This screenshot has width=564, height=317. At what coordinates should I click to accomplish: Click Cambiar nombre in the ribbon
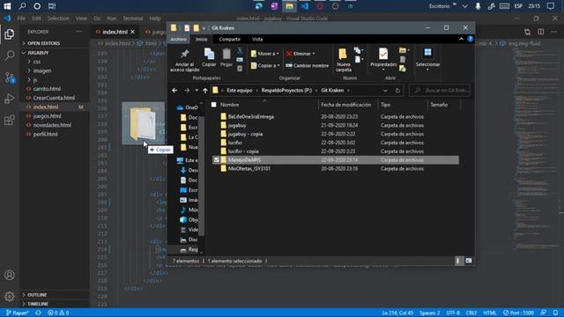pyautogui.click(x=308, y=65)
